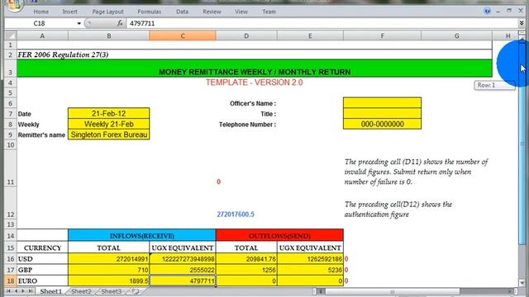Click the OUTFLOWS(SEND) header cell
The width and height of the screenshot is (529, 297).
pyautogui.click(x=279, y=235)
